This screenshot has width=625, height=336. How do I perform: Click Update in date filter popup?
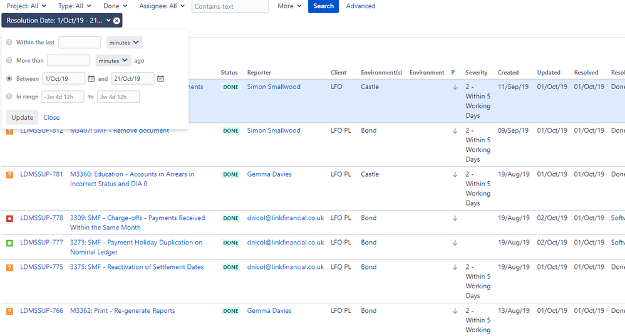coord(23,117)
